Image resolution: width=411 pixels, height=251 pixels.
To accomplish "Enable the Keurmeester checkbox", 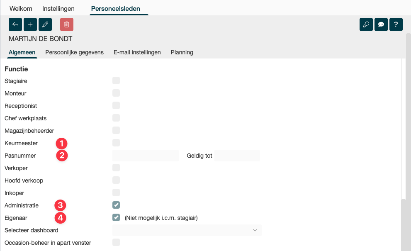I will point(116,143).
